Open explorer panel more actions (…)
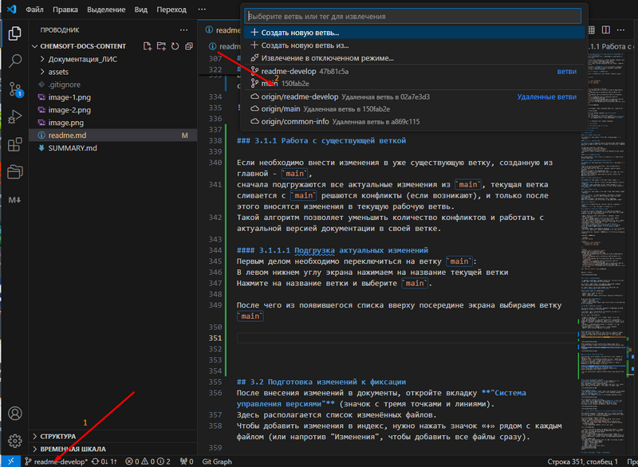This screenshot has width=638, height=467. pos(184,30)
